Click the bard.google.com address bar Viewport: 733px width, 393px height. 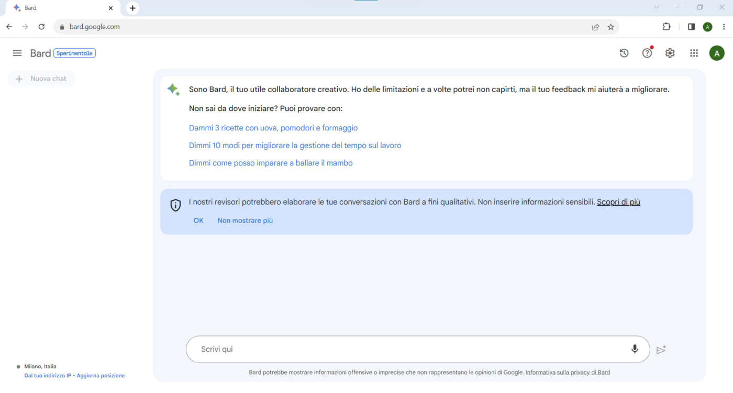pyautogui.click(x=336, y=27)
